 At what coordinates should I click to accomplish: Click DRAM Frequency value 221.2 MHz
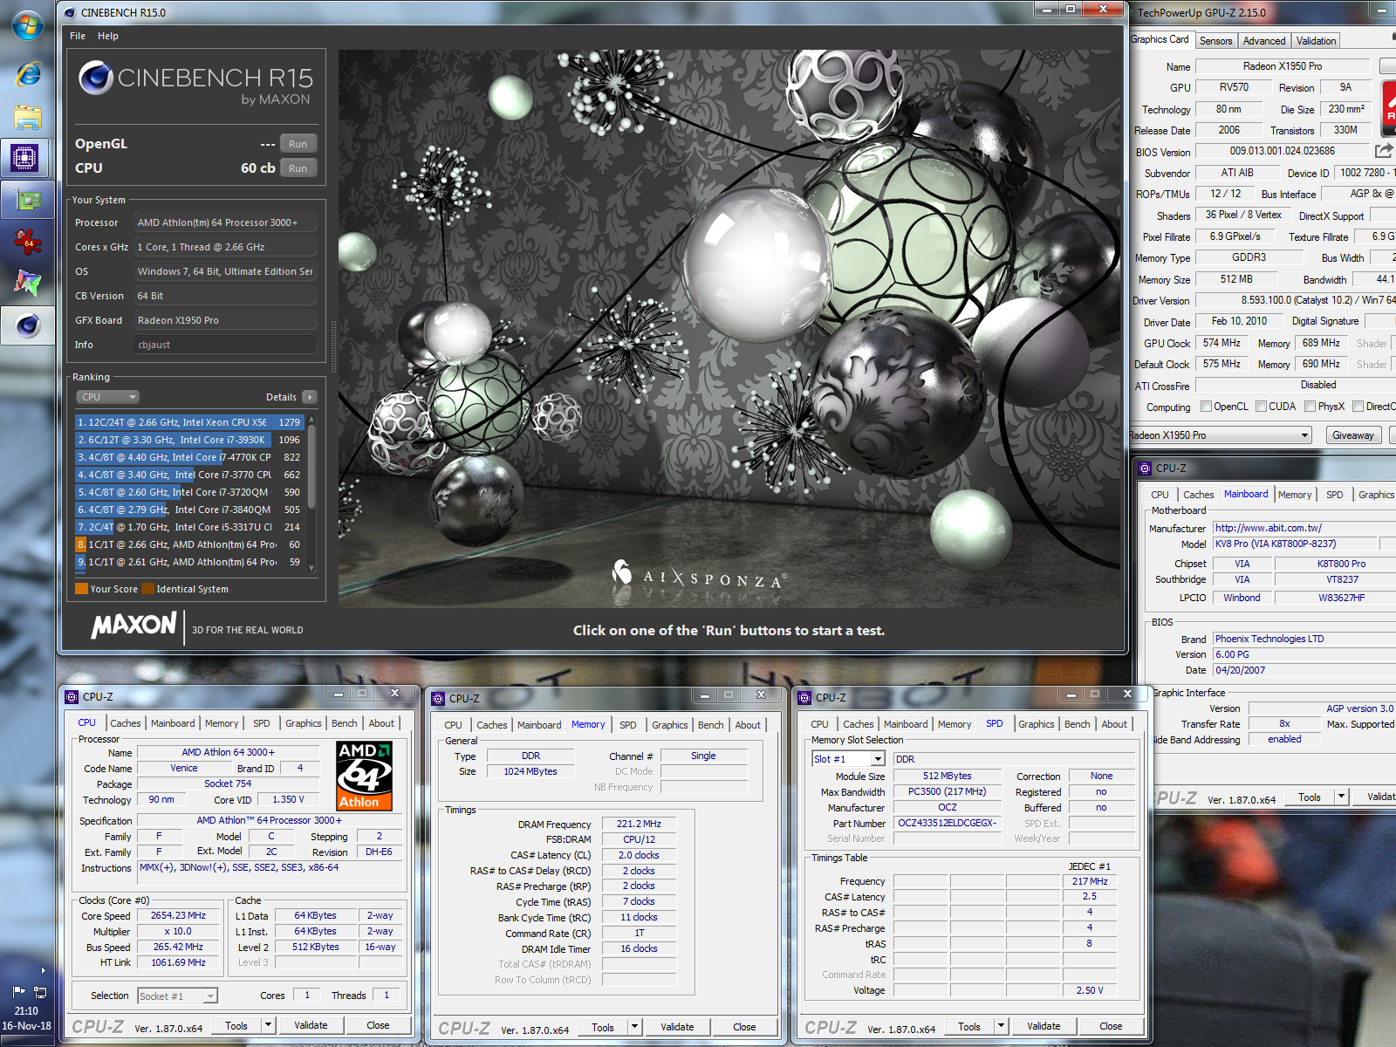click(x=639, y=824)
